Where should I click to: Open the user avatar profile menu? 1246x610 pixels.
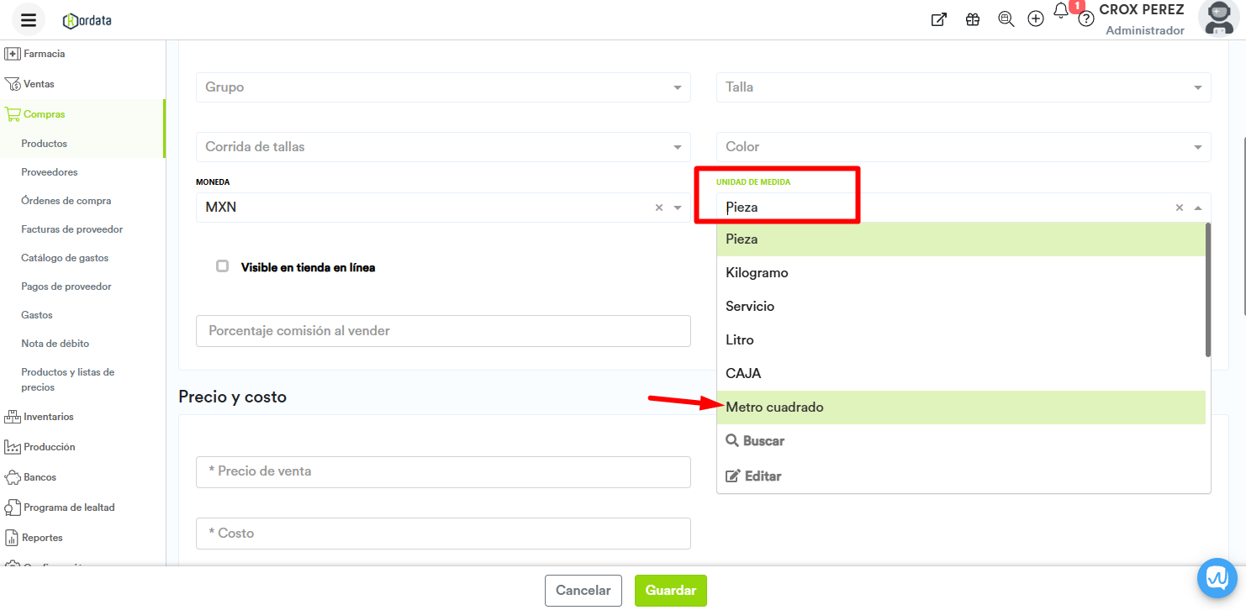coord(1218,18)
